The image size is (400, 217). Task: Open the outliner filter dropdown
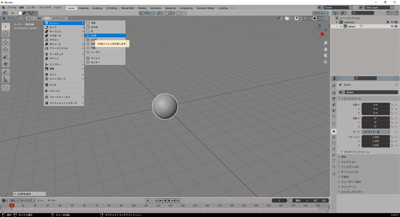tap(390, 13)
